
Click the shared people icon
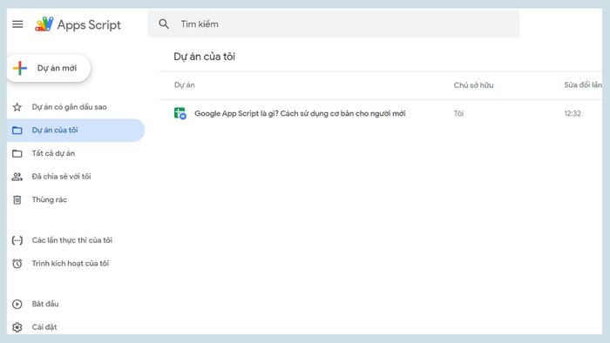pyautogui.click(x=17, y=177)
